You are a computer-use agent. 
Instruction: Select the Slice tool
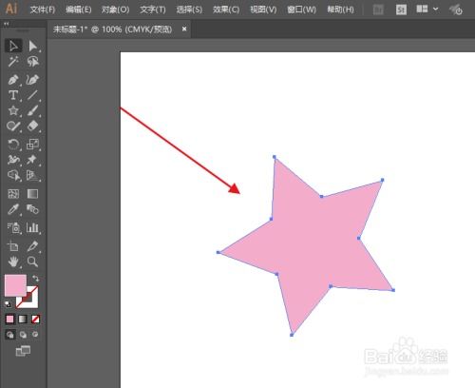33,246
